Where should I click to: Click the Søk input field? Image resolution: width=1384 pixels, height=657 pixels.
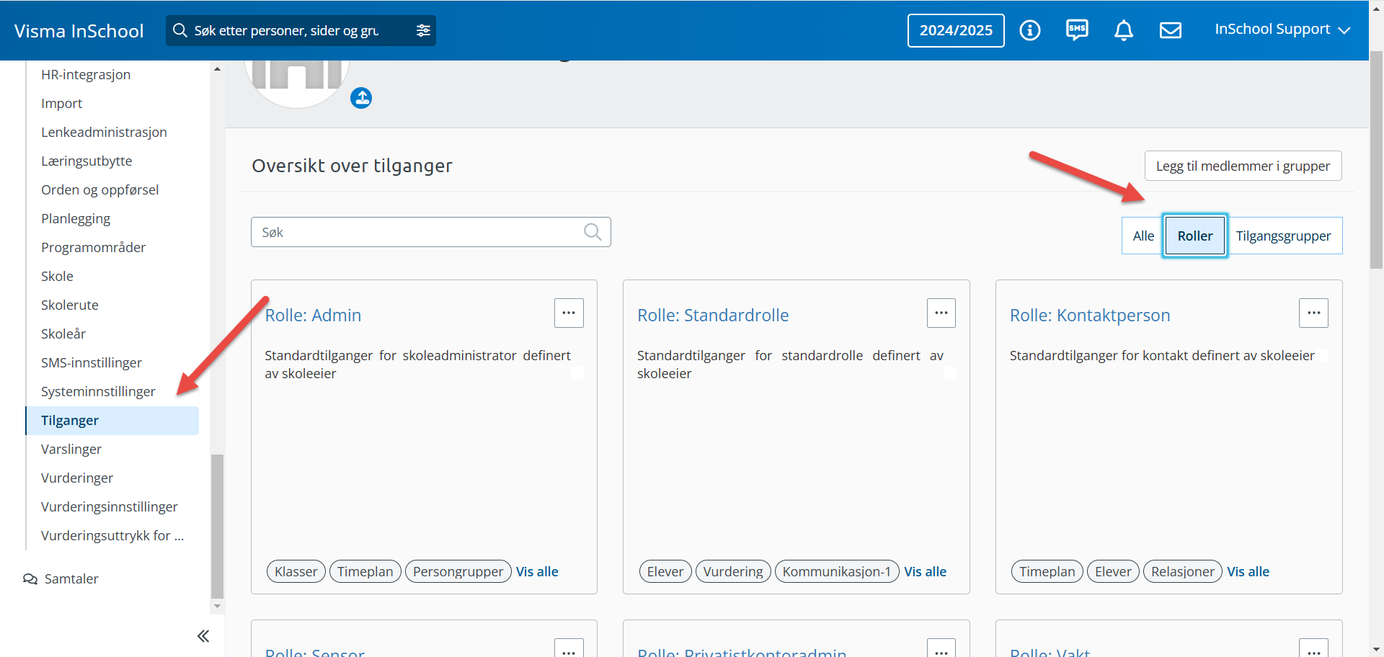coord(418,232)
